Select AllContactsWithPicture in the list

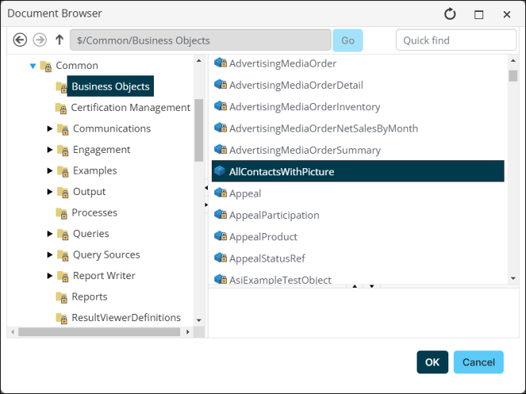tap(358, 171)
